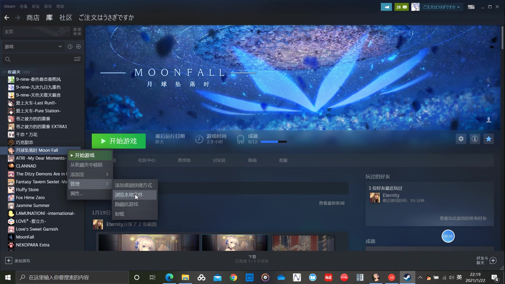The width and height of the screenshot is (505, 284).
Task: Click the 添加游戏 button
Action: (18, 261)
